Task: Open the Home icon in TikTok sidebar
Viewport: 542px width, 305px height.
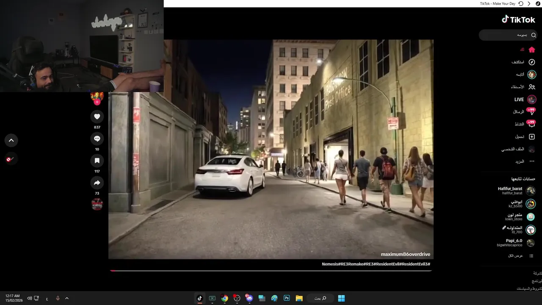Action: 532,50
